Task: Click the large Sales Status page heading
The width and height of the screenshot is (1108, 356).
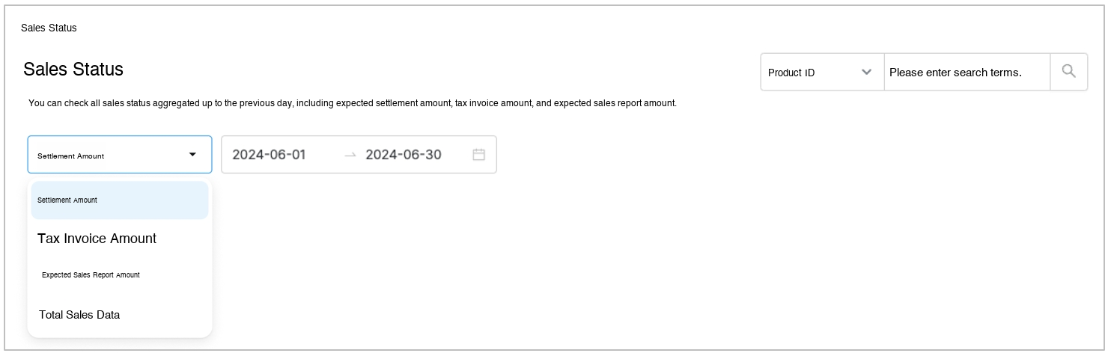Action: (x=73, y=70)
